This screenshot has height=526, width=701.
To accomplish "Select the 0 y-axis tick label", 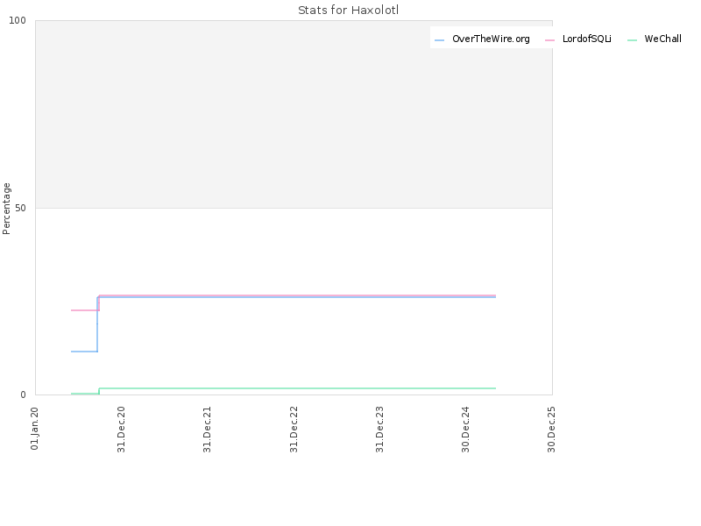I will click(24, 394).
